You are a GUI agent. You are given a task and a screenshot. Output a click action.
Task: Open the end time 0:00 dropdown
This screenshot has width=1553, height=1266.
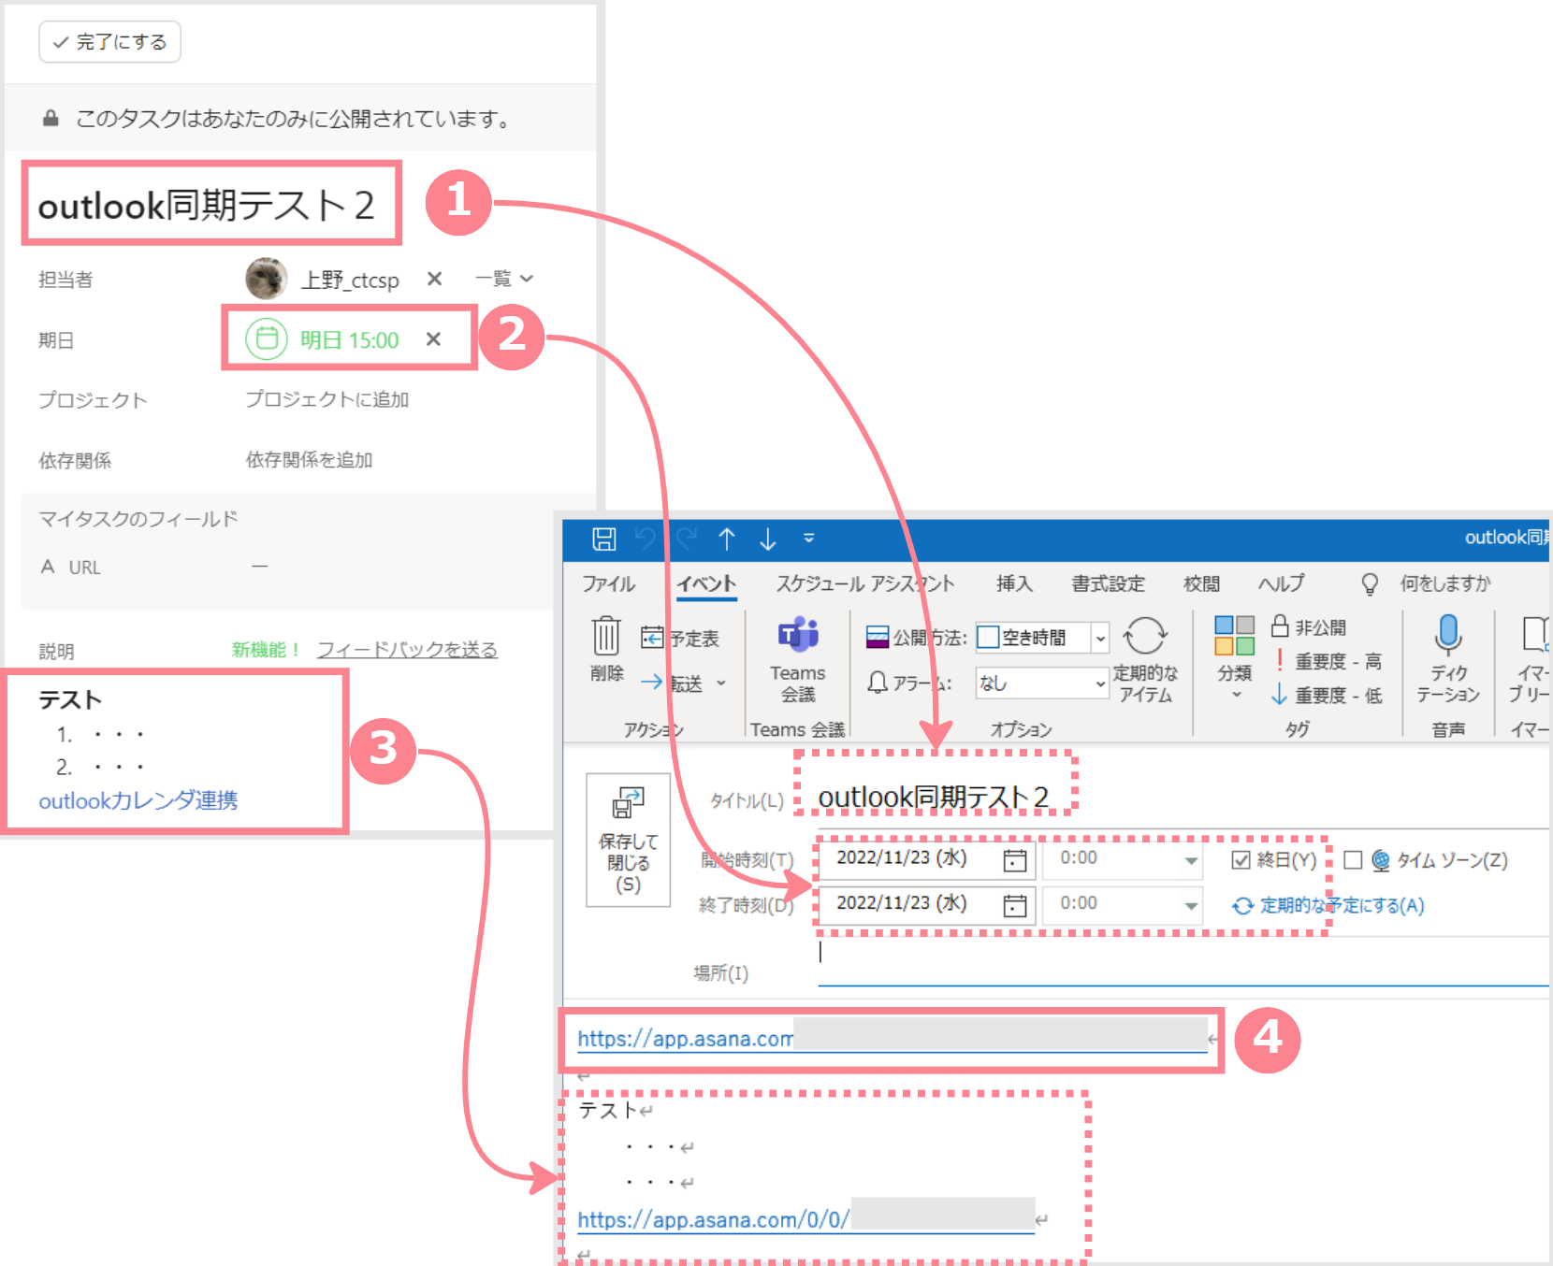(x=1191, y=905)
